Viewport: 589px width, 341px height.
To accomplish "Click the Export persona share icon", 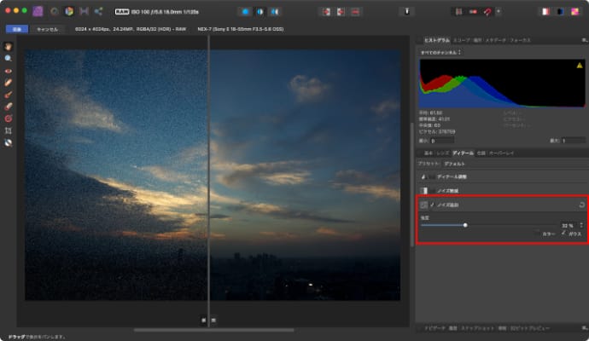I will point(98,12).
